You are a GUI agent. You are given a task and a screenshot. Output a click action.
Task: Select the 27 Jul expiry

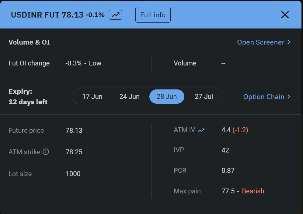pyautogui.click(x=204, y=96)
